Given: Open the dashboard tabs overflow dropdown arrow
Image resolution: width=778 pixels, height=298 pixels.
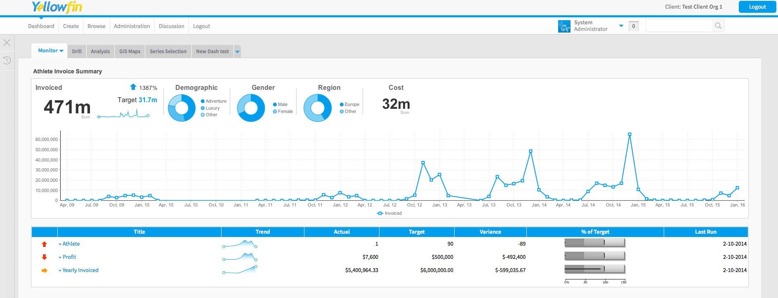Looking at the screenshot, I should (x=237, y=52).
